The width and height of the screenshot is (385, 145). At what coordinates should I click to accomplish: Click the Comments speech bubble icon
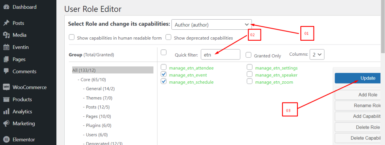[6, 72]
